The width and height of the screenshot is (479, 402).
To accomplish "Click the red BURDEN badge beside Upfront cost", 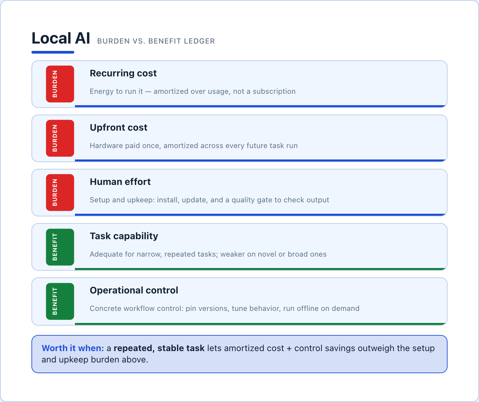I will 60,138.
